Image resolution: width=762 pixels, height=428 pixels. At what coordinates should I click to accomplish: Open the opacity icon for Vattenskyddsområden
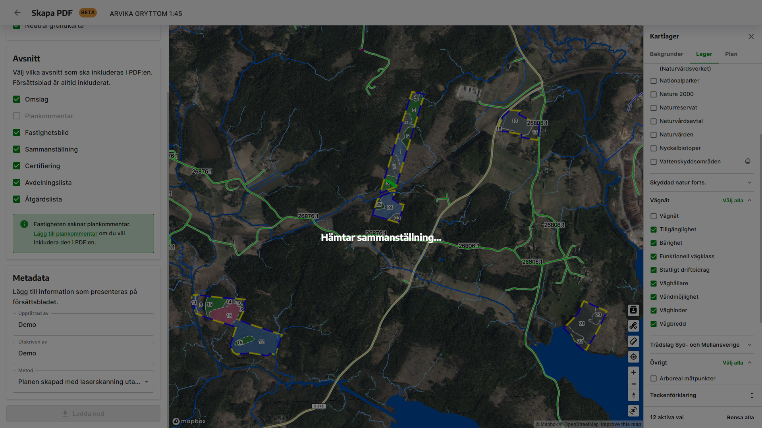click(748, 161)
